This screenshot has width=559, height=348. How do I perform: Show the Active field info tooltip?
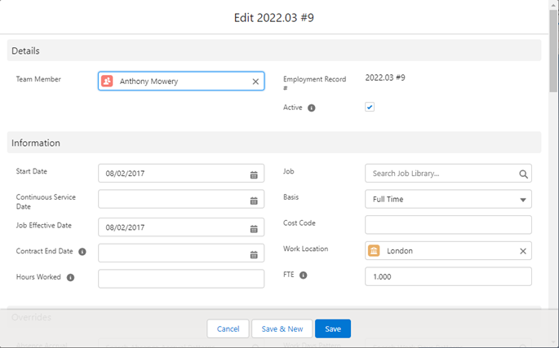pos(312,108)
